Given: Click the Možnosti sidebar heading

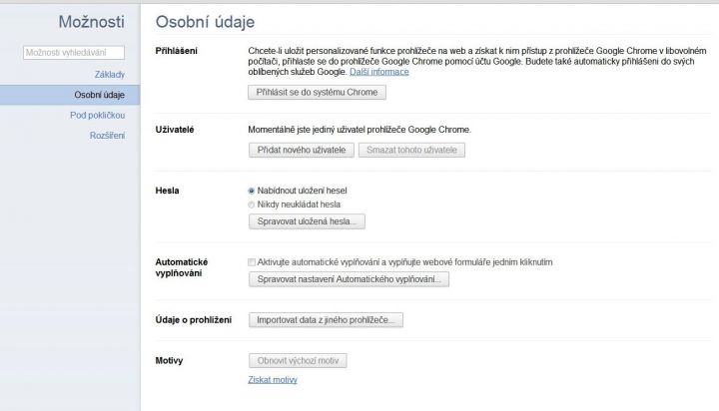Looking at the screenshot, I should tap(91, 22).
